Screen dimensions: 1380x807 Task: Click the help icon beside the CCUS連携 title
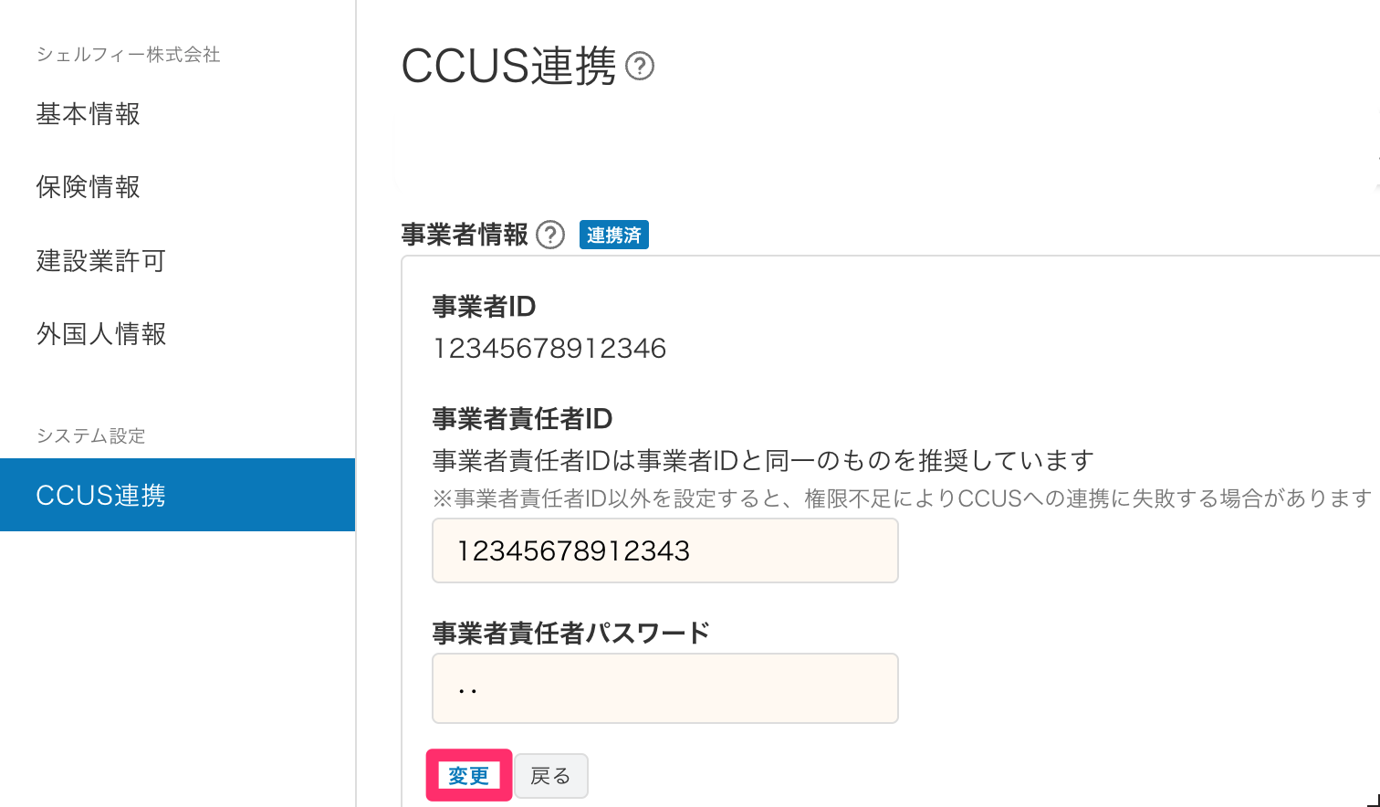pyautogui.click(x=640, y=67)
